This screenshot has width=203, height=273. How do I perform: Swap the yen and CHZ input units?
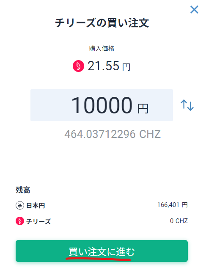(x=187, y=105)
